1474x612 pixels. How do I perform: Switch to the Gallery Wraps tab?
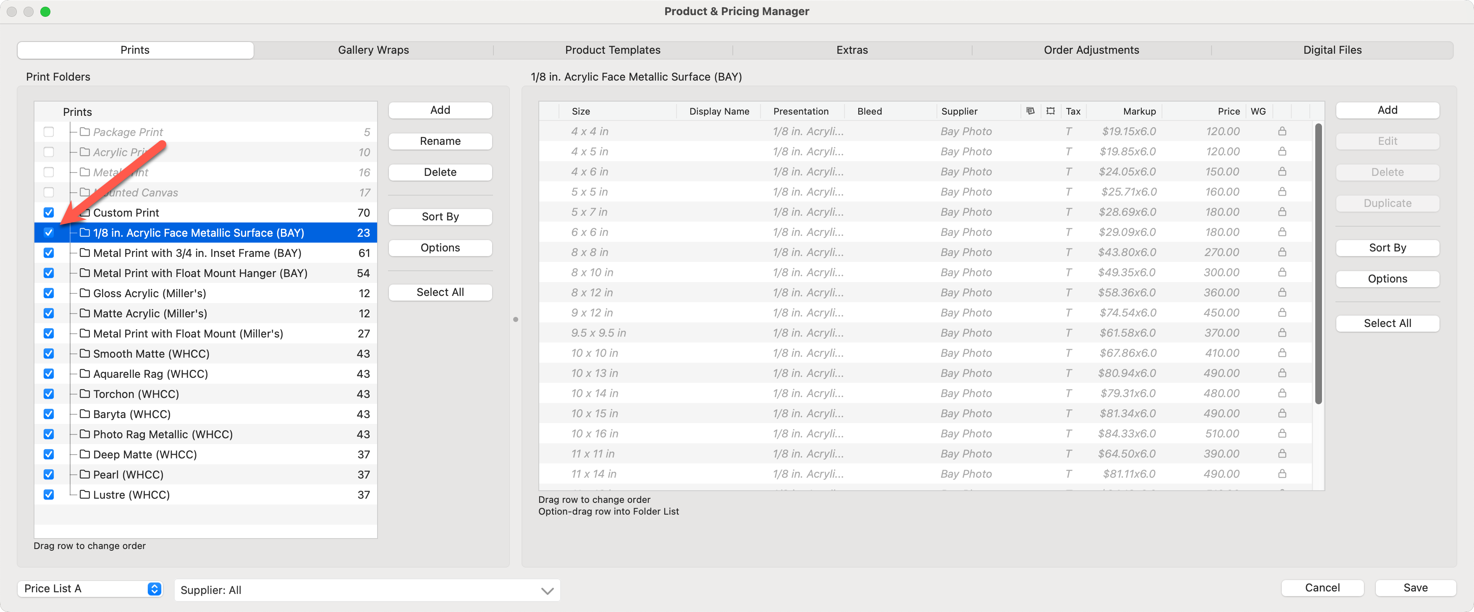pyautogui.click(x=373, y=50)
